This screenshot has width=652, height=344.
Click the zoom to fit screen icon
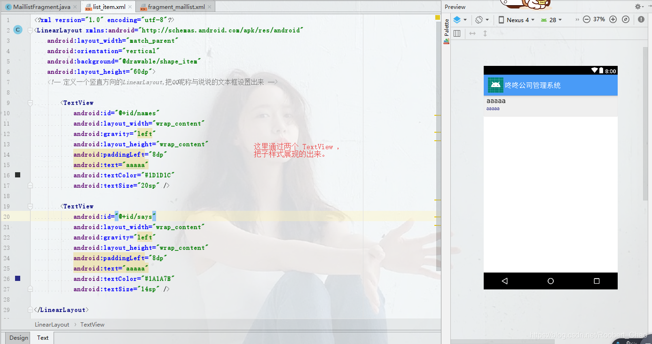[x=626, y=19]
